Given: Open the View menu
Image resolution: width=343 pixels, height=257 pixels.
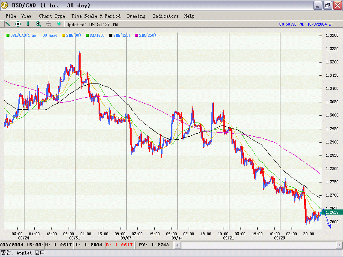Looking at the screenshot, I should (x=26, y=16).
